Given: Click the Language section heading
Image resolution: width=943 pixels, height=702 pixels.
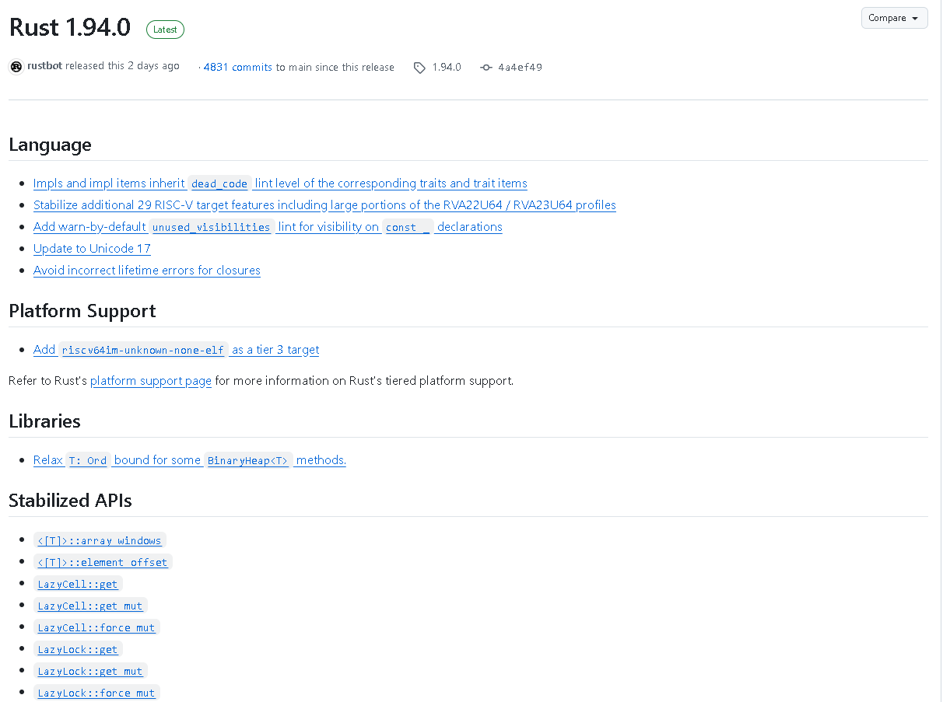Looking at the screenshot, I should click(50, 145).
